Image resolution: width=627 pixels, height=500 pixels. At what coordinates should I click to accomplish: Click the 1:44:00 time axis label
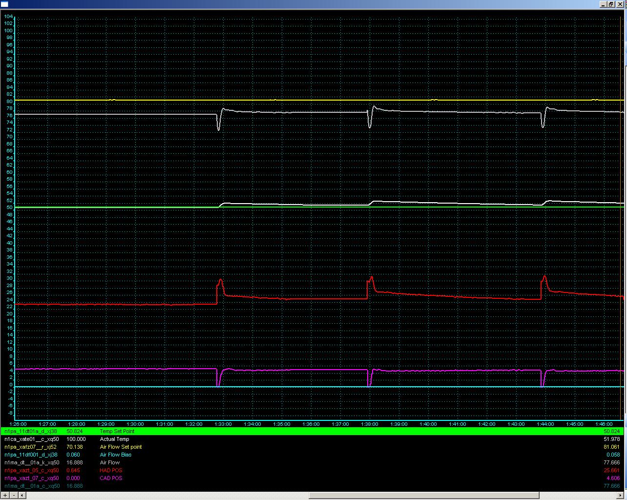pyautogui.click(x=545, y=424)
